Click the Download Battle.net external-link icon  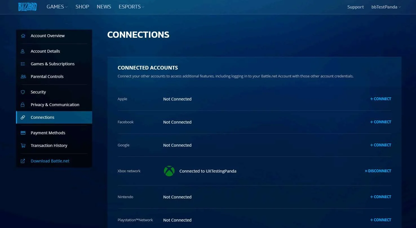click(x=23, y=161)
